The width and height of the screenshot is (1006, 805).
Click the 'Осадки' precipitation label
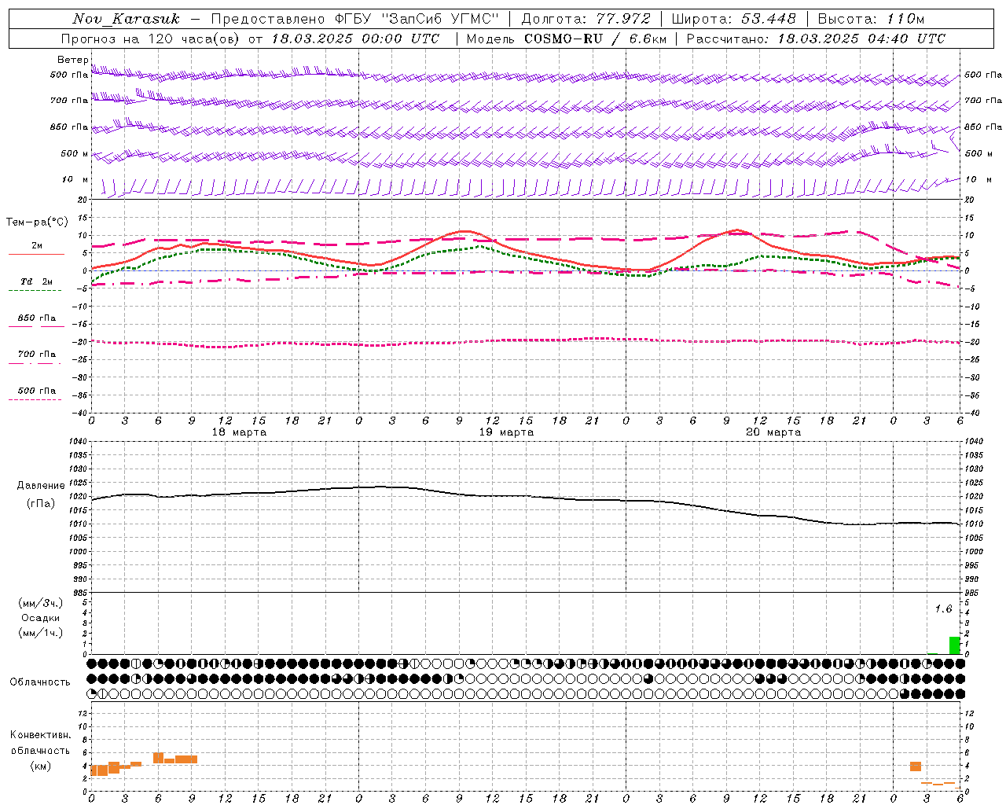(x=40, y=618)
